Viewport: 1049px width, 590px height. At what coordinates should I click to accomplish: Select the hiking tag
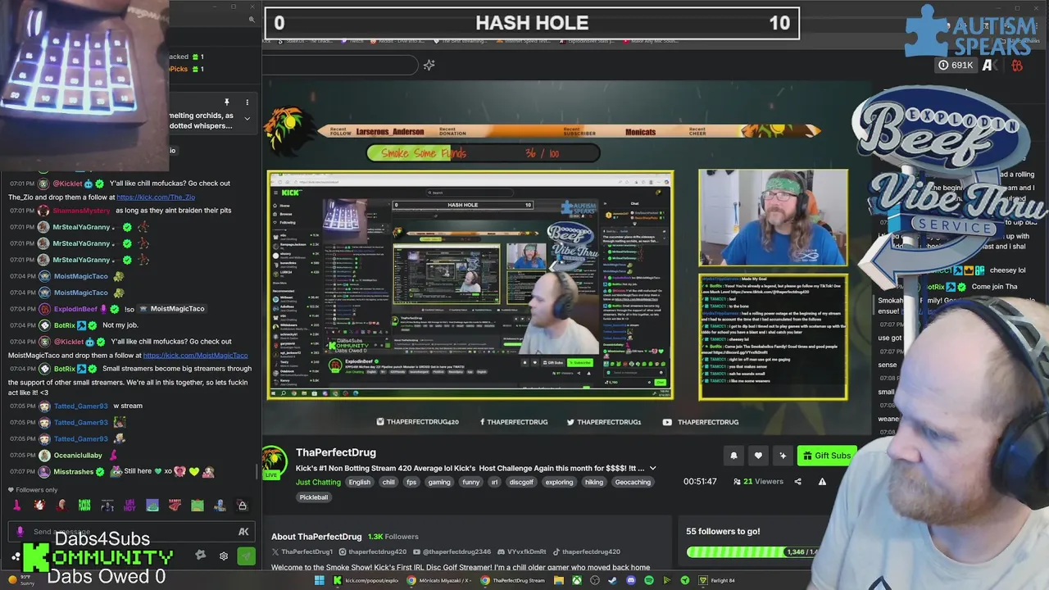594,482
